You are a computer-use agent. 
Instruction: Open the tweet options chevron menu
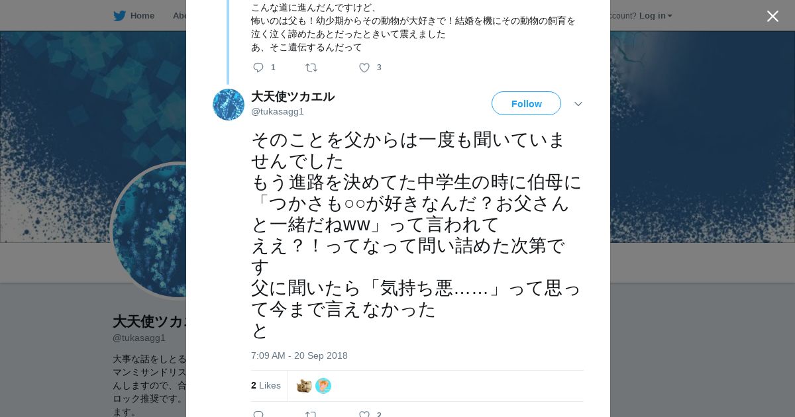coord(578,105)
